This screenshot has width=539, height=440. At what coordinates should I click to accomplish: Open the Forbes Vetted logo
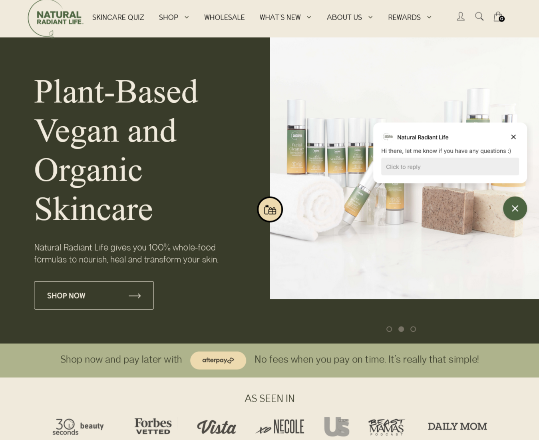153,426
